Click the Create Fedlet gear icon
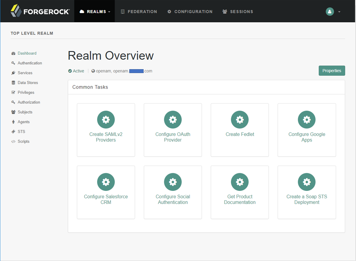The image size is (356, 261). [x=240, y=120]
